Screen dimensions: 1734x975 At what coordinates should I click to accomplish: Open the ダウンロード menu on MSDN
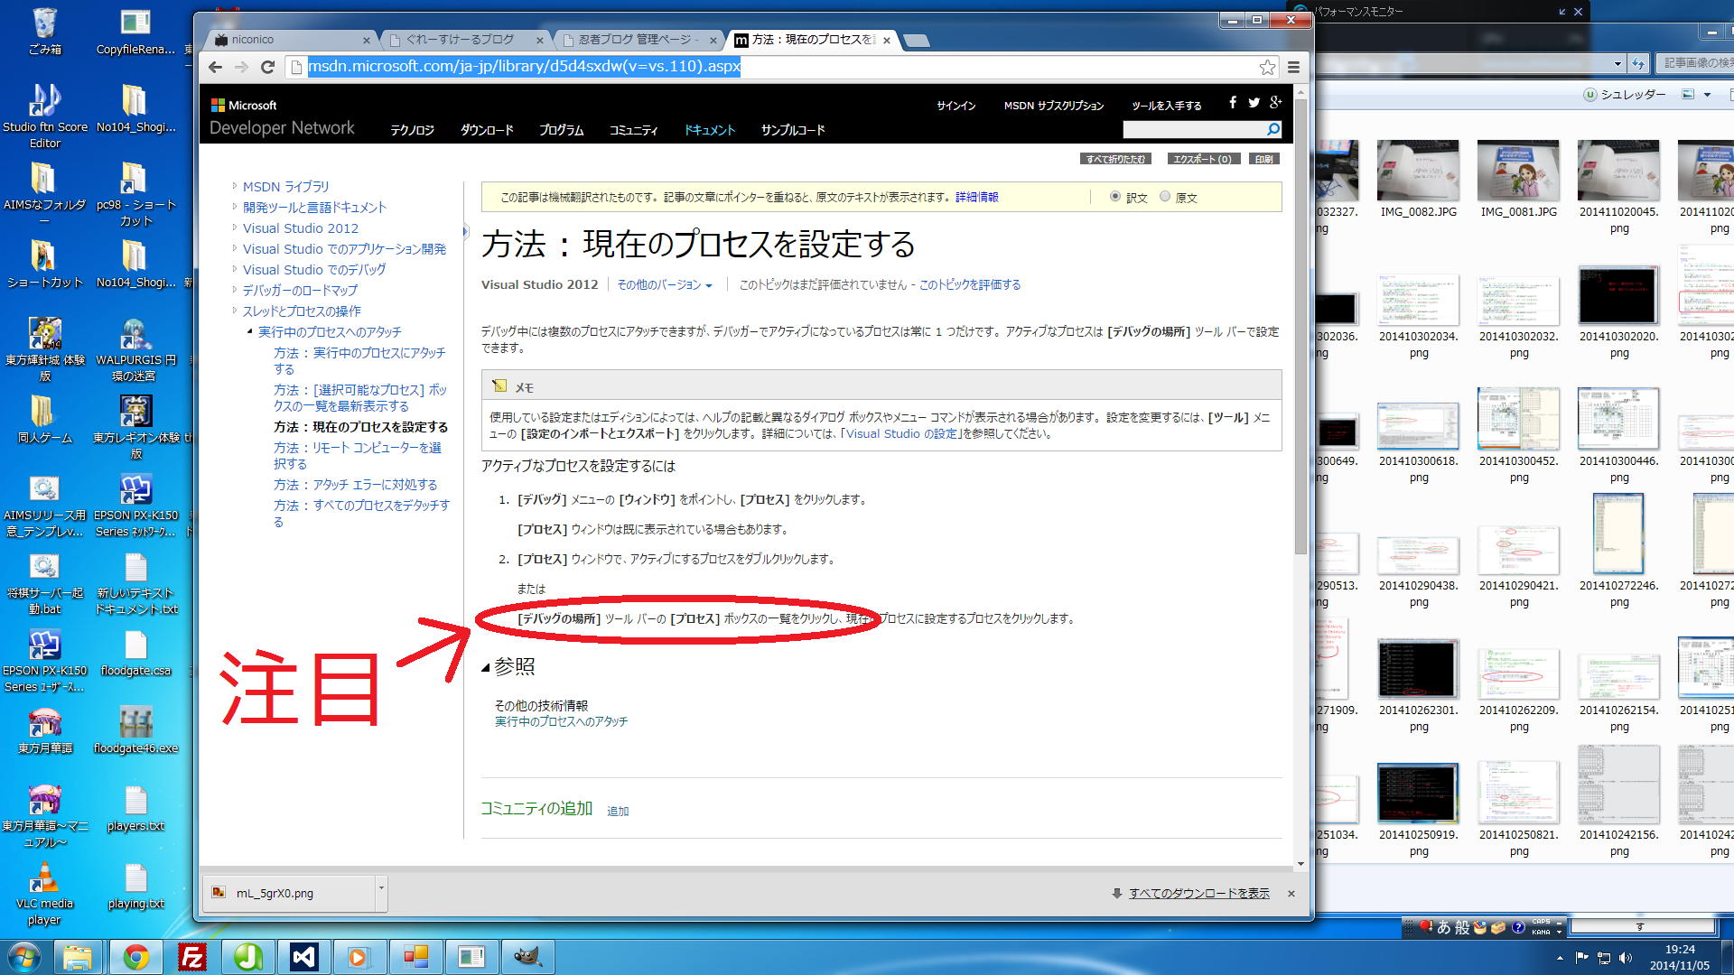point(487,130)
